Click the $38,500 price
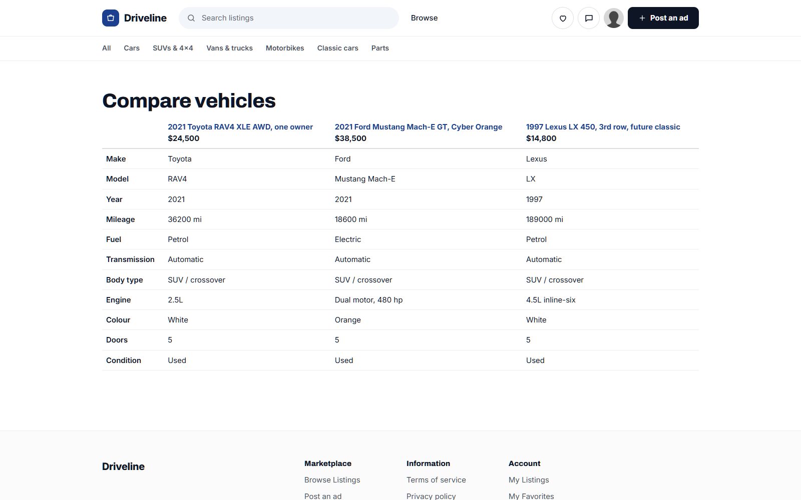This screenshot has width=801, height=500. (350, 138)
